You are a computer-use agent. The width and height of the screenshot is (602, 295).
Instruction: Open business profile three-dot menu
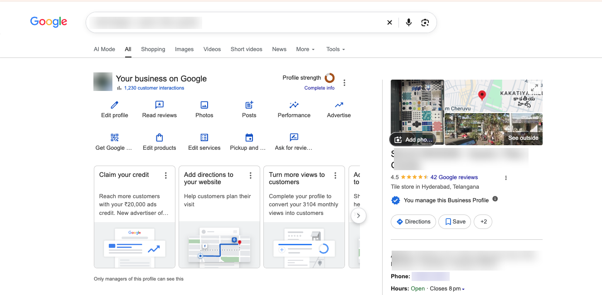[x=345, y=83]
